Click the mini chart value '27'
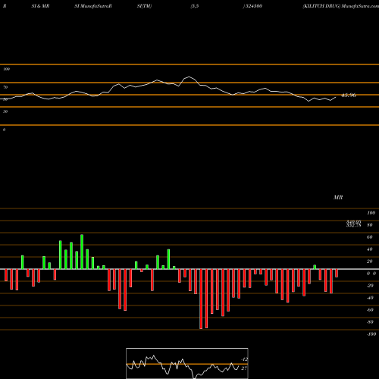 coord(244,368)
